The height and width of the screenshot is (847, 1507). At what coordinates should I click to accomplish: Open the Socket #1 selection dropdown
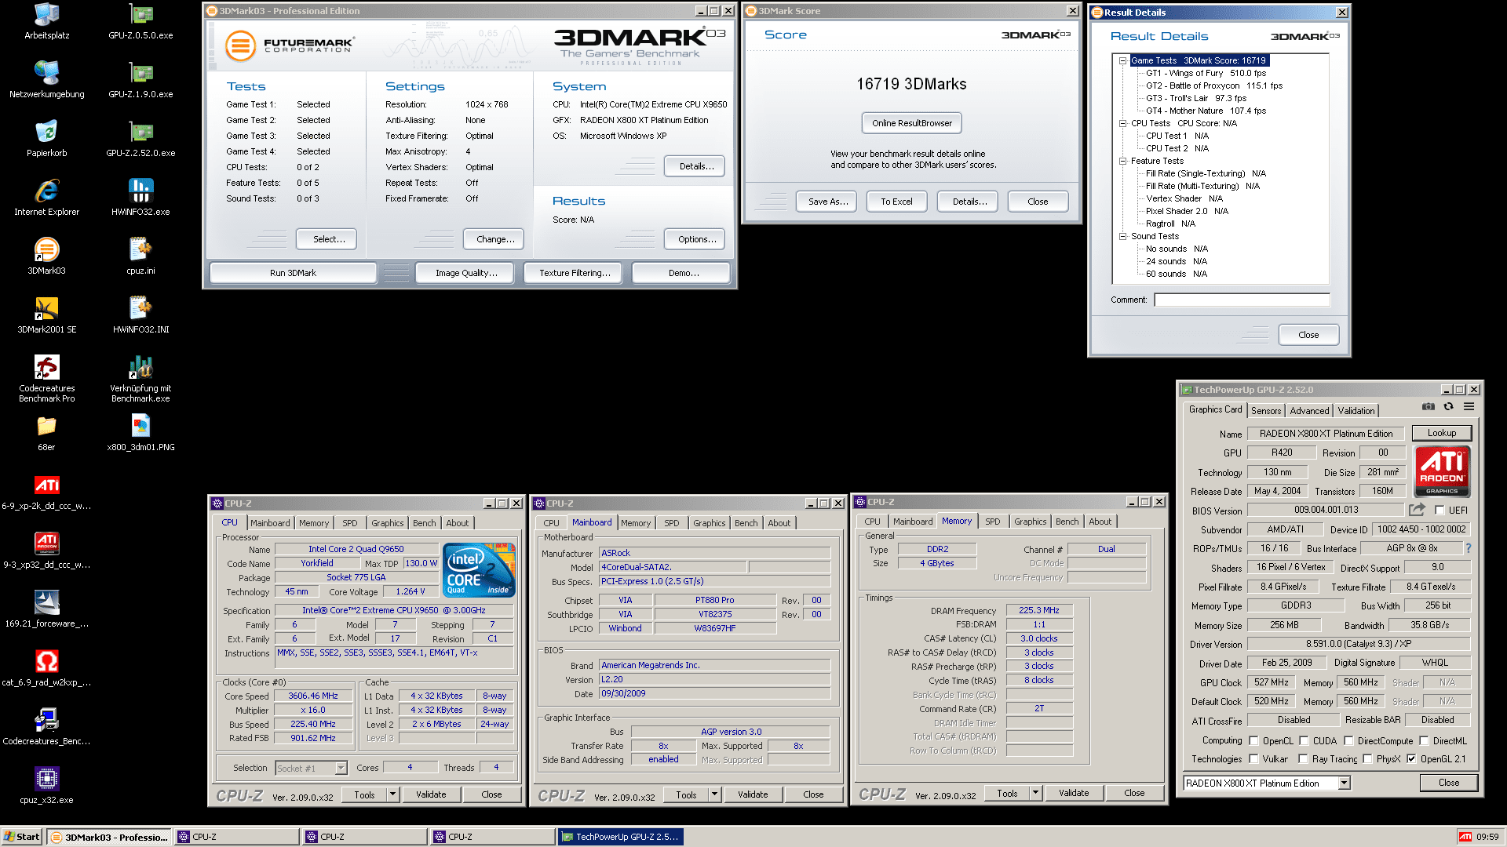341,769
